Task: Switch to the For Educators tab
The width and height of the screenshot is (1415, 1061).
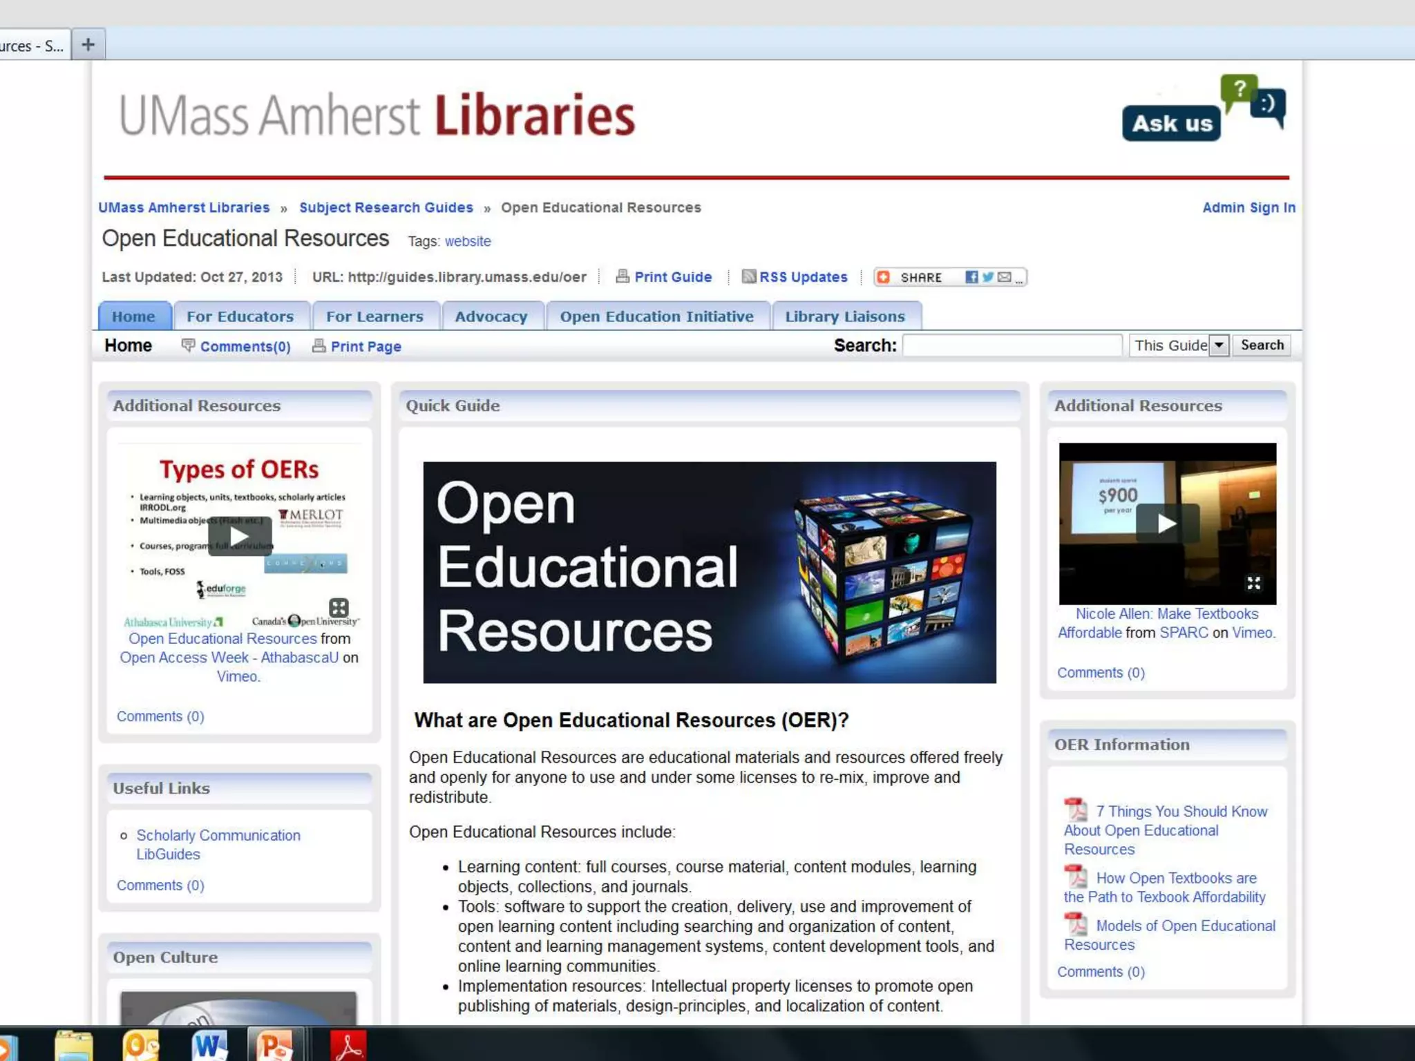Action: click(240, 316)
